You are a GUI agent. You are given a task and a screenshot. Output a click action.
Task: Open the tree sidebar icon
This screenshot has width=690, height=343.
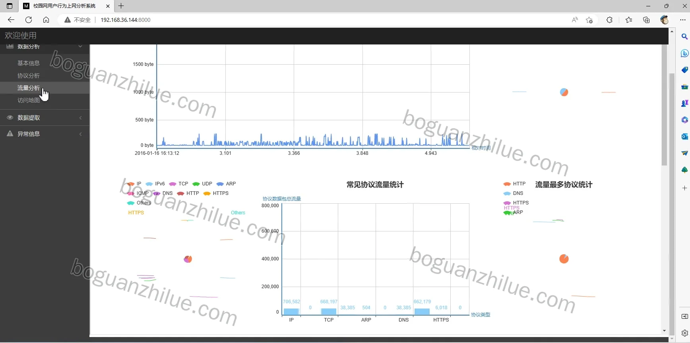pos(684,170)
